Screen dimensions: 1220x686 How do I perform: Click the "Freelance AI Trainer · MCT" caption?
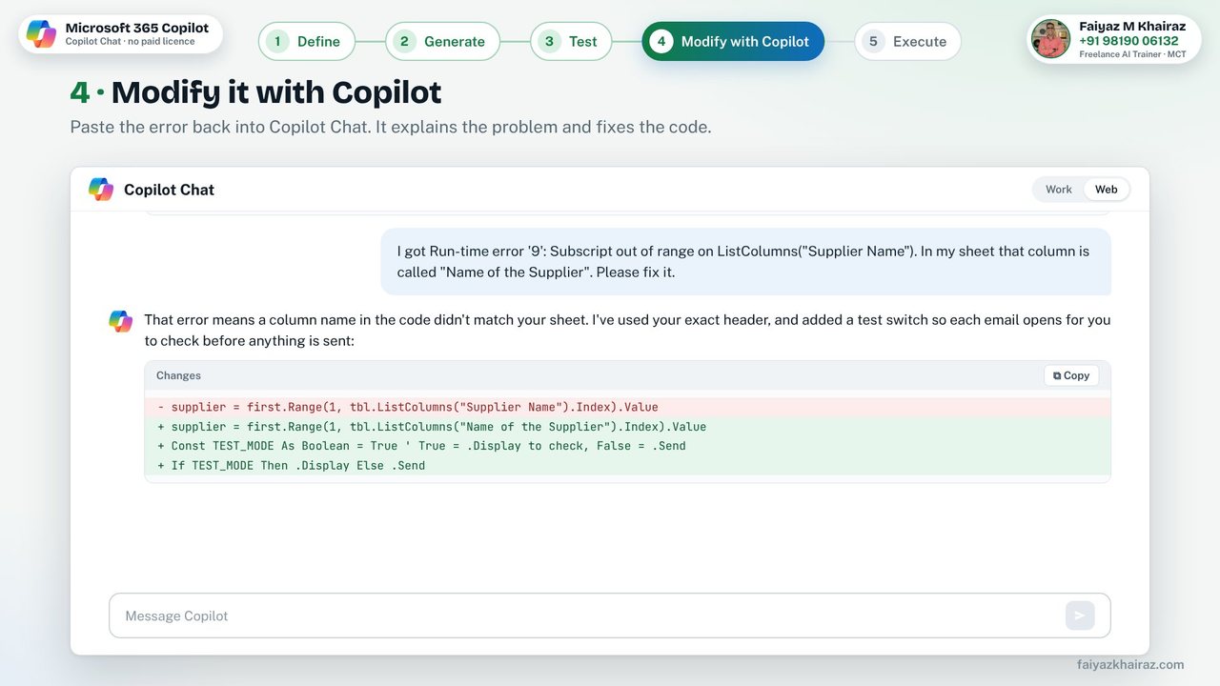pos(1132,54)
